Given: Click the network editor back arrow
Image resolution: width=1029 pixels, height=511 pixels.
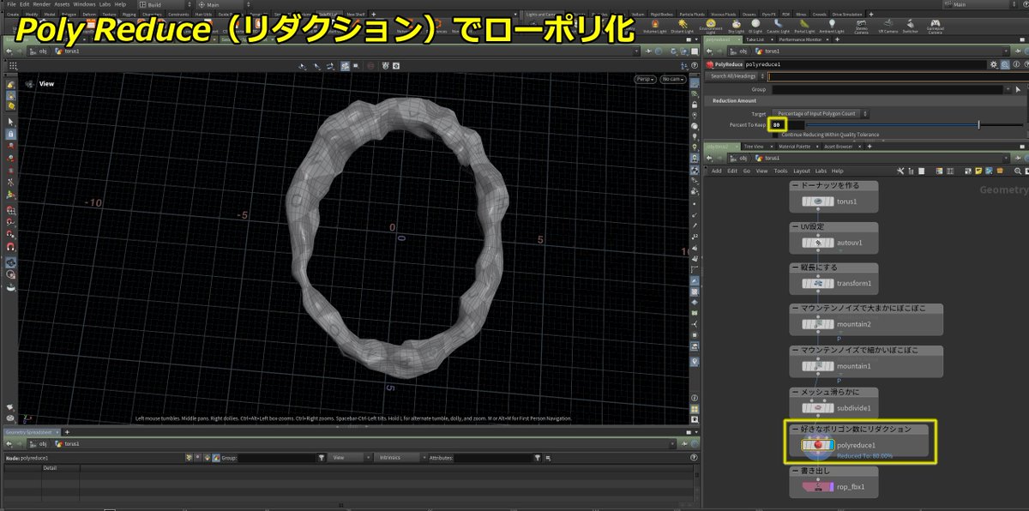Looking at the screenshot, I should (x=708, y=158).
